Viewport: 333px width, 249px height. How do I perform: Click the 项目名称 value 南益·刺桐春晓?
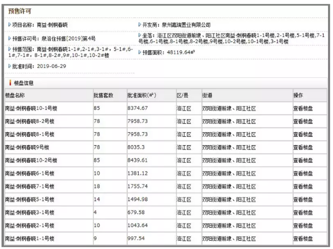coord(52,25)
